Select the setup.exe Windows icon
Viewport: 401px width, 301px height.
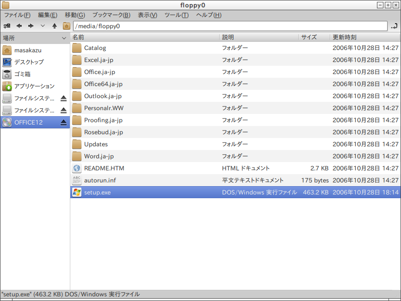pyautogui.click(x=77, y=192)
